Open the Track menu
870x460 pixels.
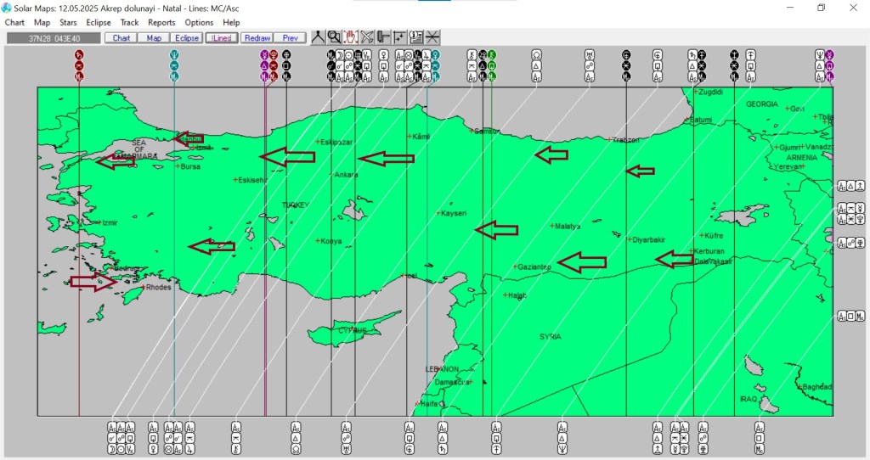click(129, 23)
